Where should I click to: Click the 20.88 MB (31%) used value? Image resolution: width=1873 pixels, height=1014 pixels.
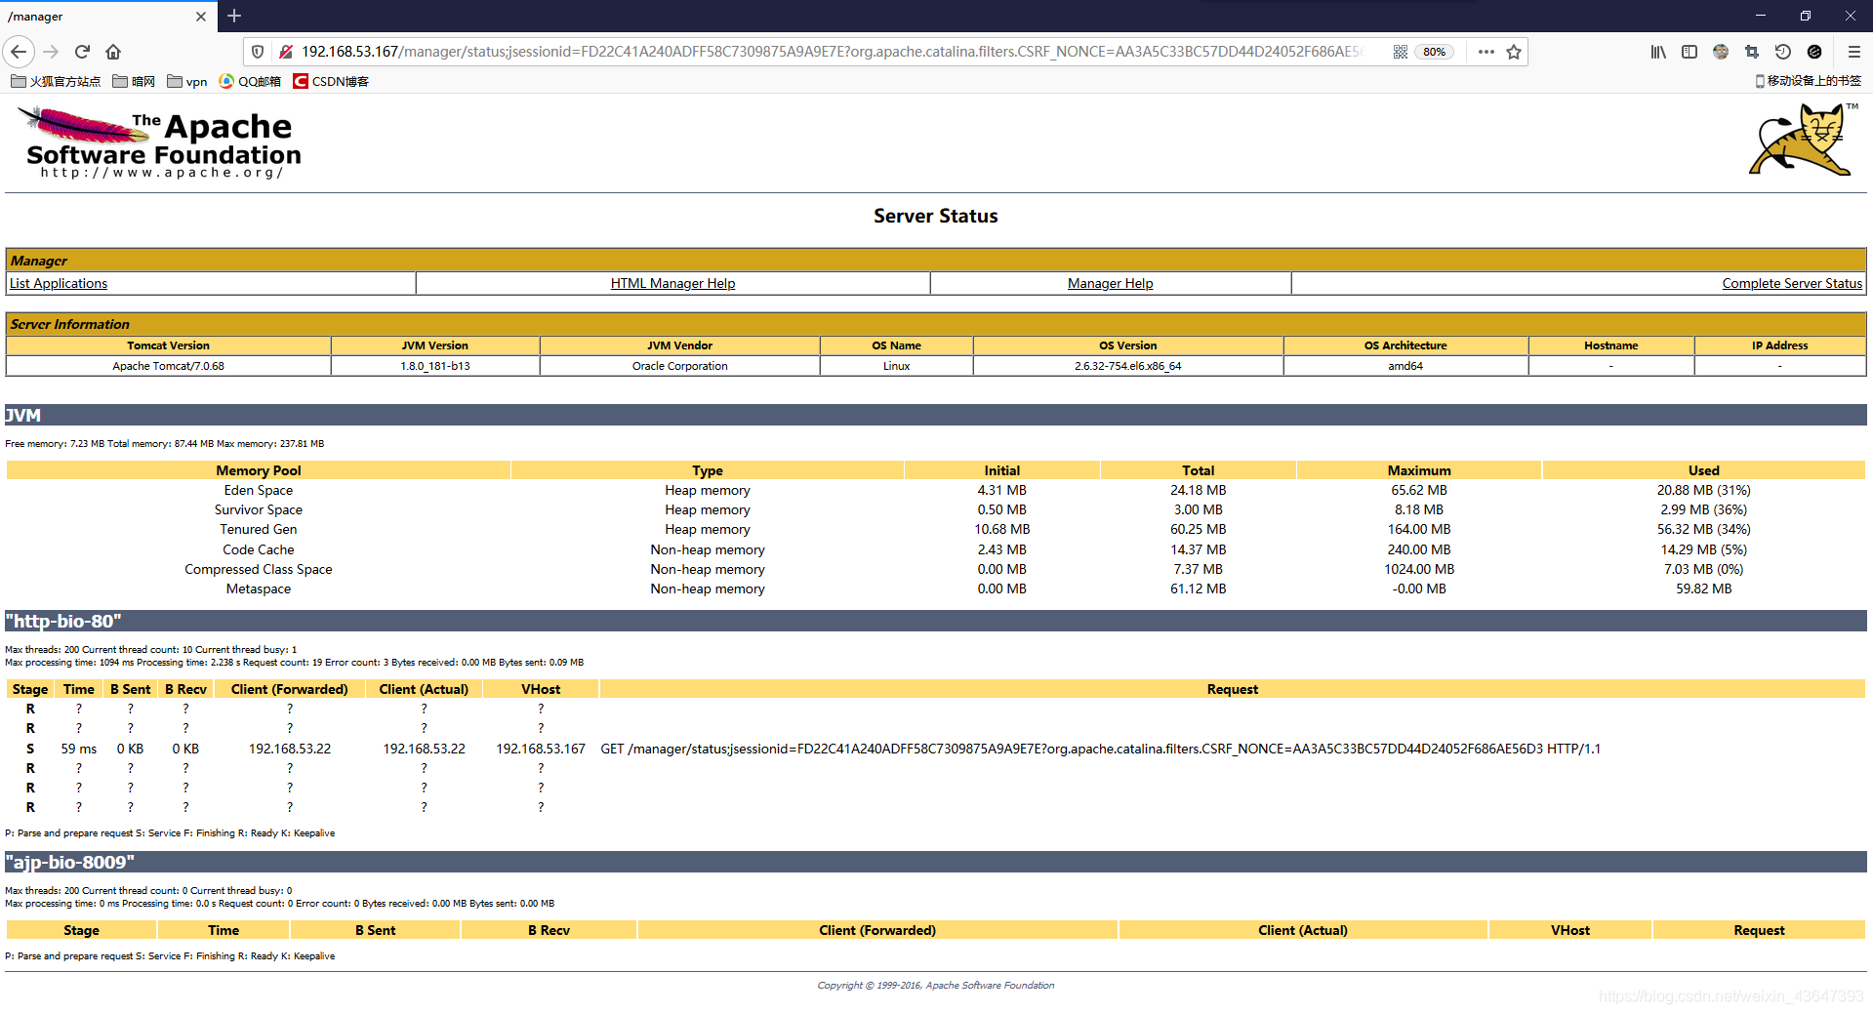tap(1703, 490)
